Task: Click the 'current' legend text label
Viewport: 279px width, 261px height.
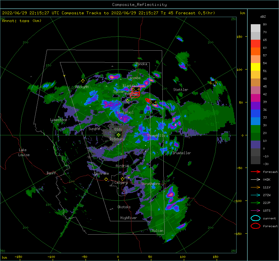Action: 269,218
